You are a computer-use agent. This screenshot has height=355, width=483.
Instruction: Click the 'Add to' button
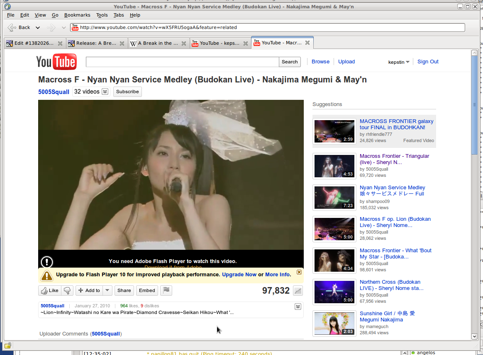point(89,290)
